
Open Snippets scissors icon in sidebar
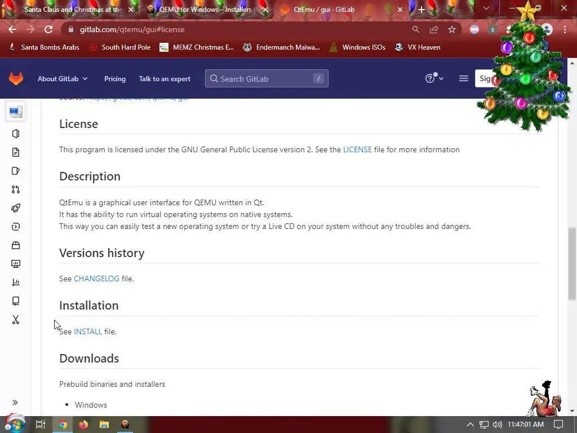[x=15, y=320]
